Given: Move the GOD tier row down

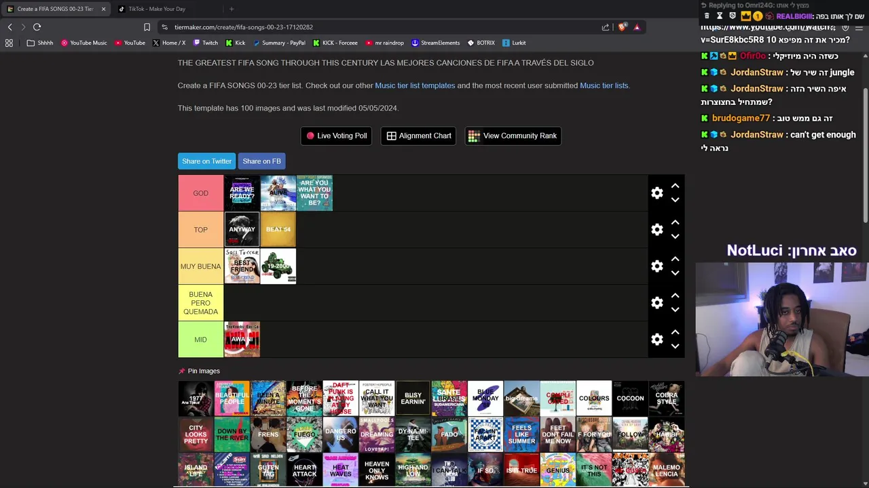Looking at the screenshot, I should click(675, 200).
